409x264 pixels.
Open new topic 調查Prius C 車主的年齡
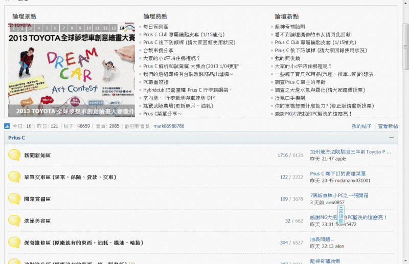pyautogui.click(x=300, y=82)
